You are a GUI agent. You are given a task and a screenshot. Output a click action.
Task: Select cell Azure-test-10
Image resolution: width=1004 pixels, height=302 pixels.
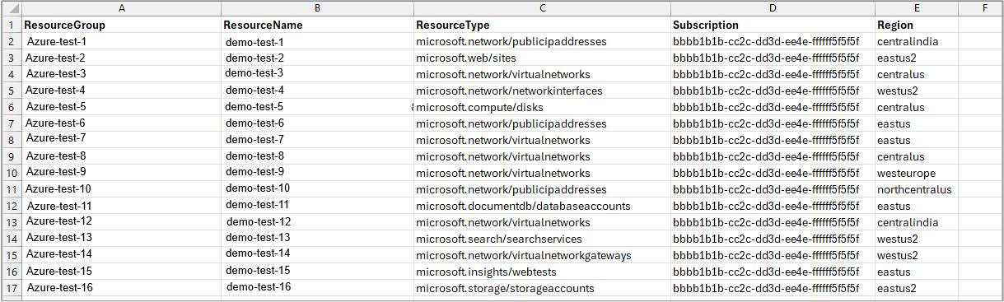click(122, 189)
